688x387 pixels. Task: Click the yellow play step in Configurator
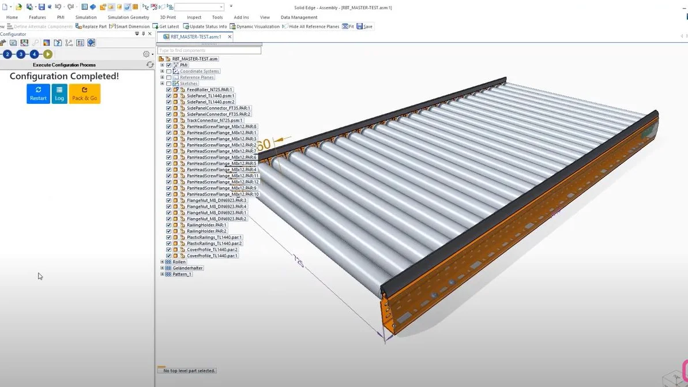click(48, 54)
